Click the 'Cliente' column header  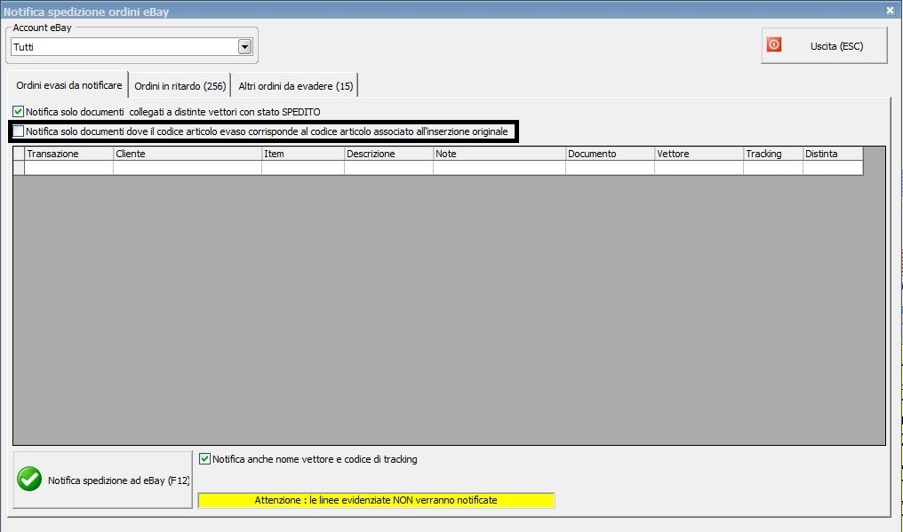[188, 154]
